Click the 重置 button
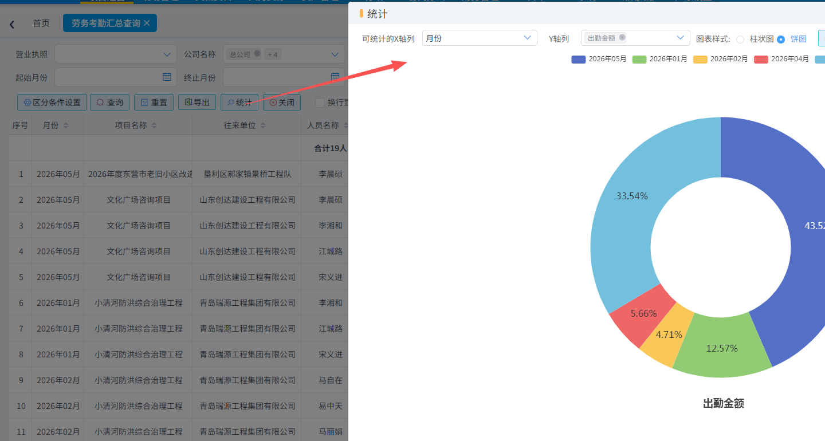This screenshot has height=441, width=825. click(154, 103)
